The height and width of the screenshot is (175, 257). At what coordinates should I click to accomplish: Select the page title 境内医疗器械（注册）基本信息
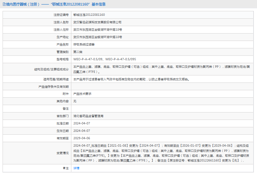click(56, 4)
